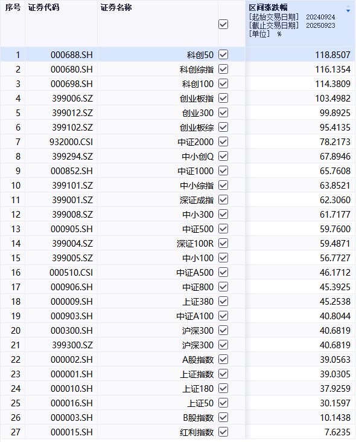Image resolution: width=356 pixels, height=442 pixels.
Task: Click the 序号 column header
Action: tap(13, 8)
